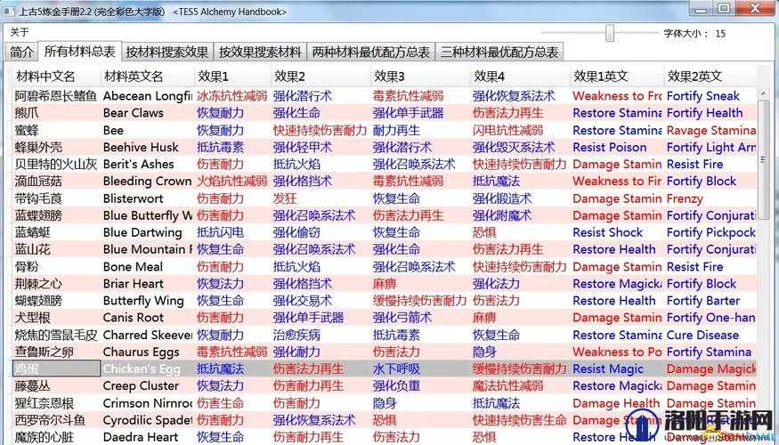Viewport: 779px width, 445px height.
Task: Click 强化弓箭术 in the Canis Root row
Action: (x=402, y=318)
